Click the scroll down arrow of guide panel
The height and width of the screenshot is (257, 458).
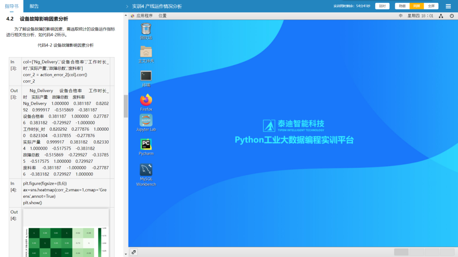point(126,254)
